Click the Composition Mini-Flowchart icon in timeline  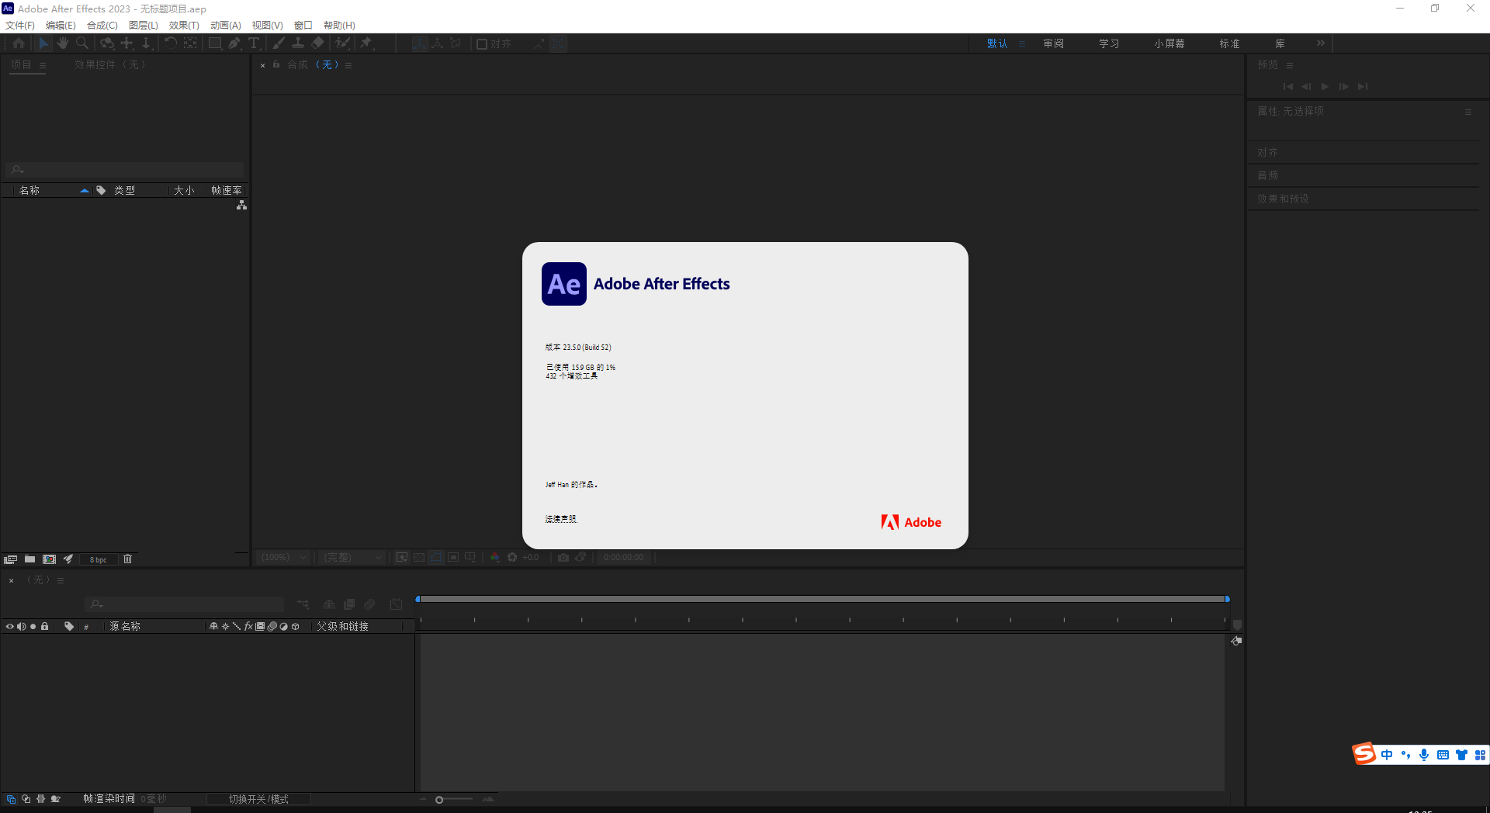(x=303, y=604)
